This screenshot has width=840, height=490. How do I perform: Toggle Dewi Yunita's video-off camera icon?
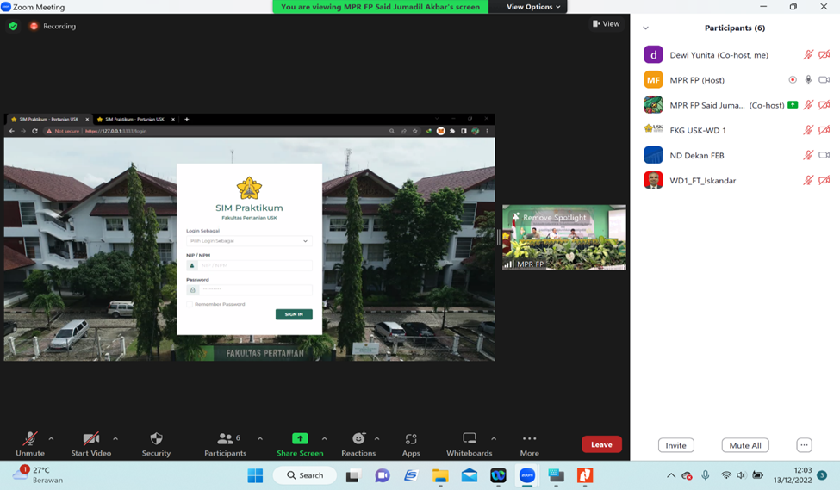824,54
